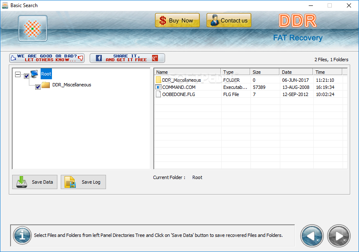Click the DDR_Miscellaneous folder icon in tree
Image resolution: width=359 pixels, height=252 pixels.
[x=46, y=85]
